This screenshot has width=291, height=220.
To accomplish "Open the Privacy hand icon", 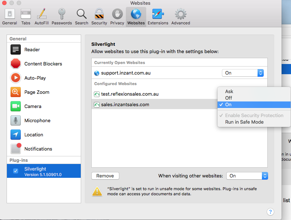I will (117, 14).
